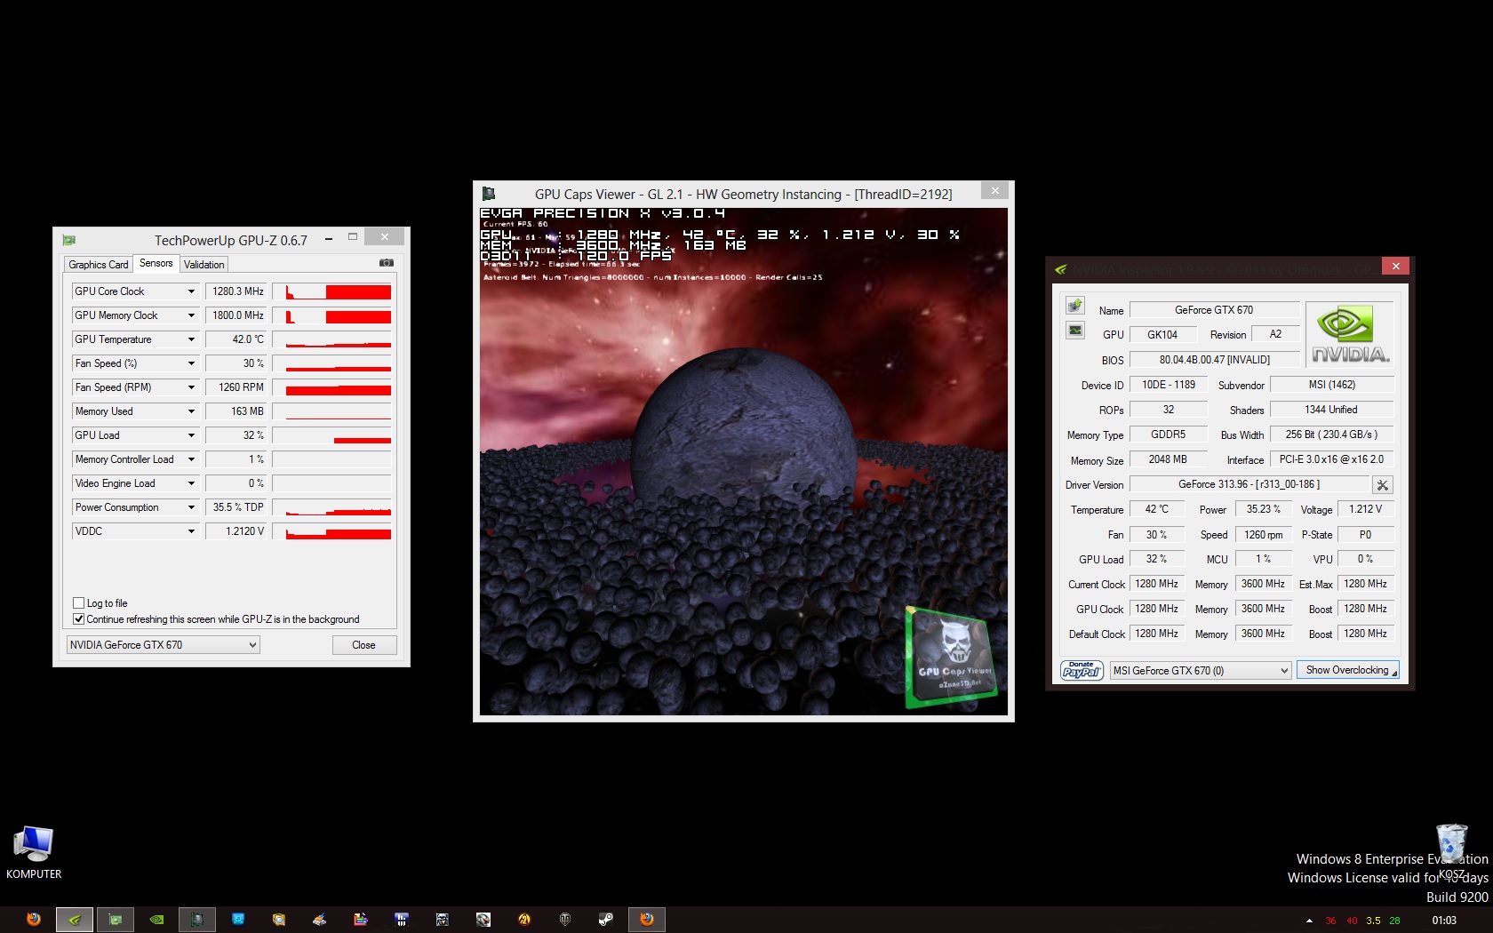Expand the NVIDIA GeForce GTX 670 dropdown
Image resolution: width=1493 pixels, height=933 pixels.
(x=164, y=645)
